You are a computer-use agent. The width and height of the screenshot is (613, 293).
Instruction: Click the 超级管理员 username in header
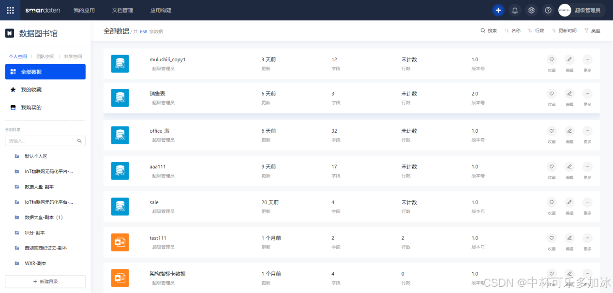pos(587,10)
